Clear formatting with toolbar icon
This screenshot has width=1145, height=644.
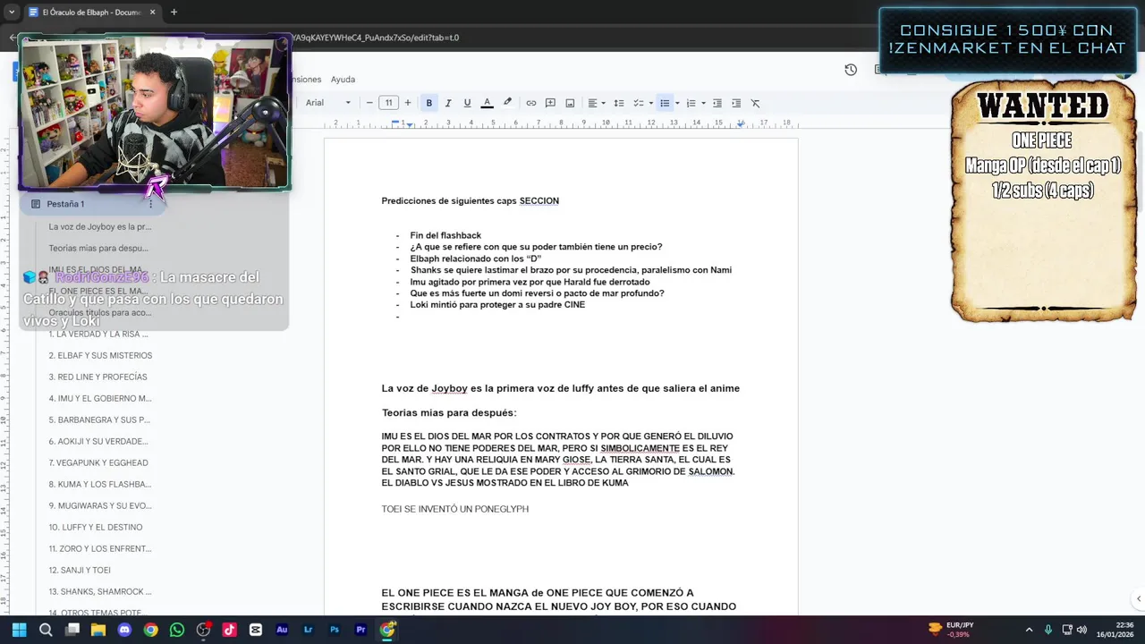(755, 103)
